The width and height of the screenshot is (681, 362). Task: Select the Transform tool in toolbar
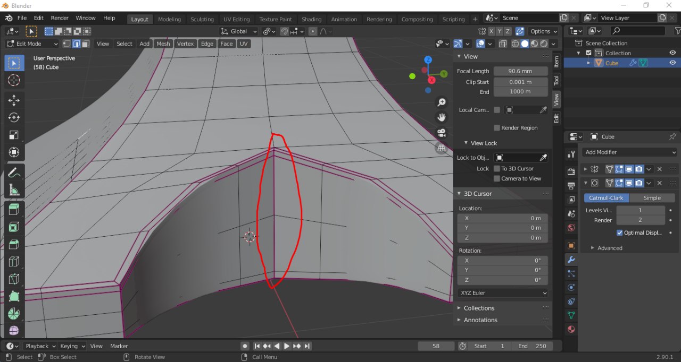14,152
